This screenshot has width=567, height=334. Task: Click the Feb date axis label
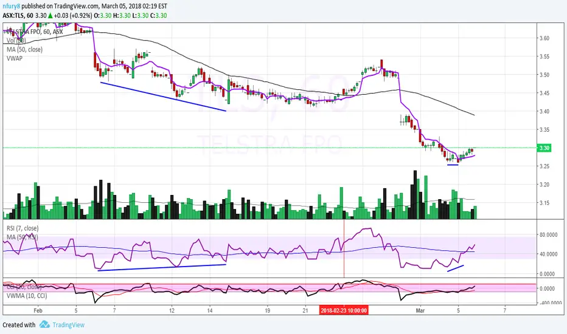click(38, 310)
